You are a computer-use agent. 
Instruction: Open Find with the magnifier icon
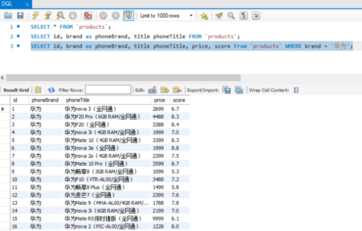pyautogui.click(x=231, y=16)
